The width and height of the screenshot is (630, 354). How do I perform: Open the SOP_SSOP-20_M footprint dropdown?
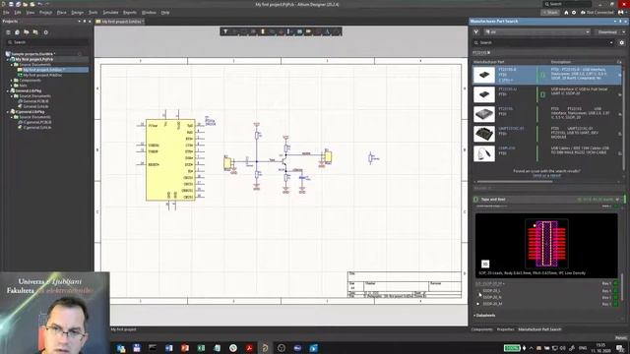pos(490,284)
